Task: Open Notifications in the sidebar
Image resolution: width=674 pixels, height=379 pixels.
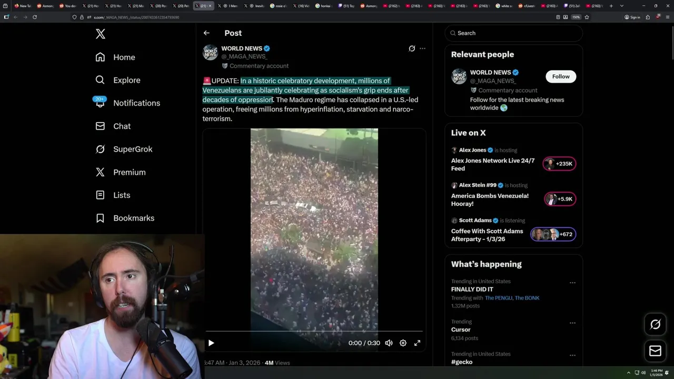Action: click(x=128, y=103)
